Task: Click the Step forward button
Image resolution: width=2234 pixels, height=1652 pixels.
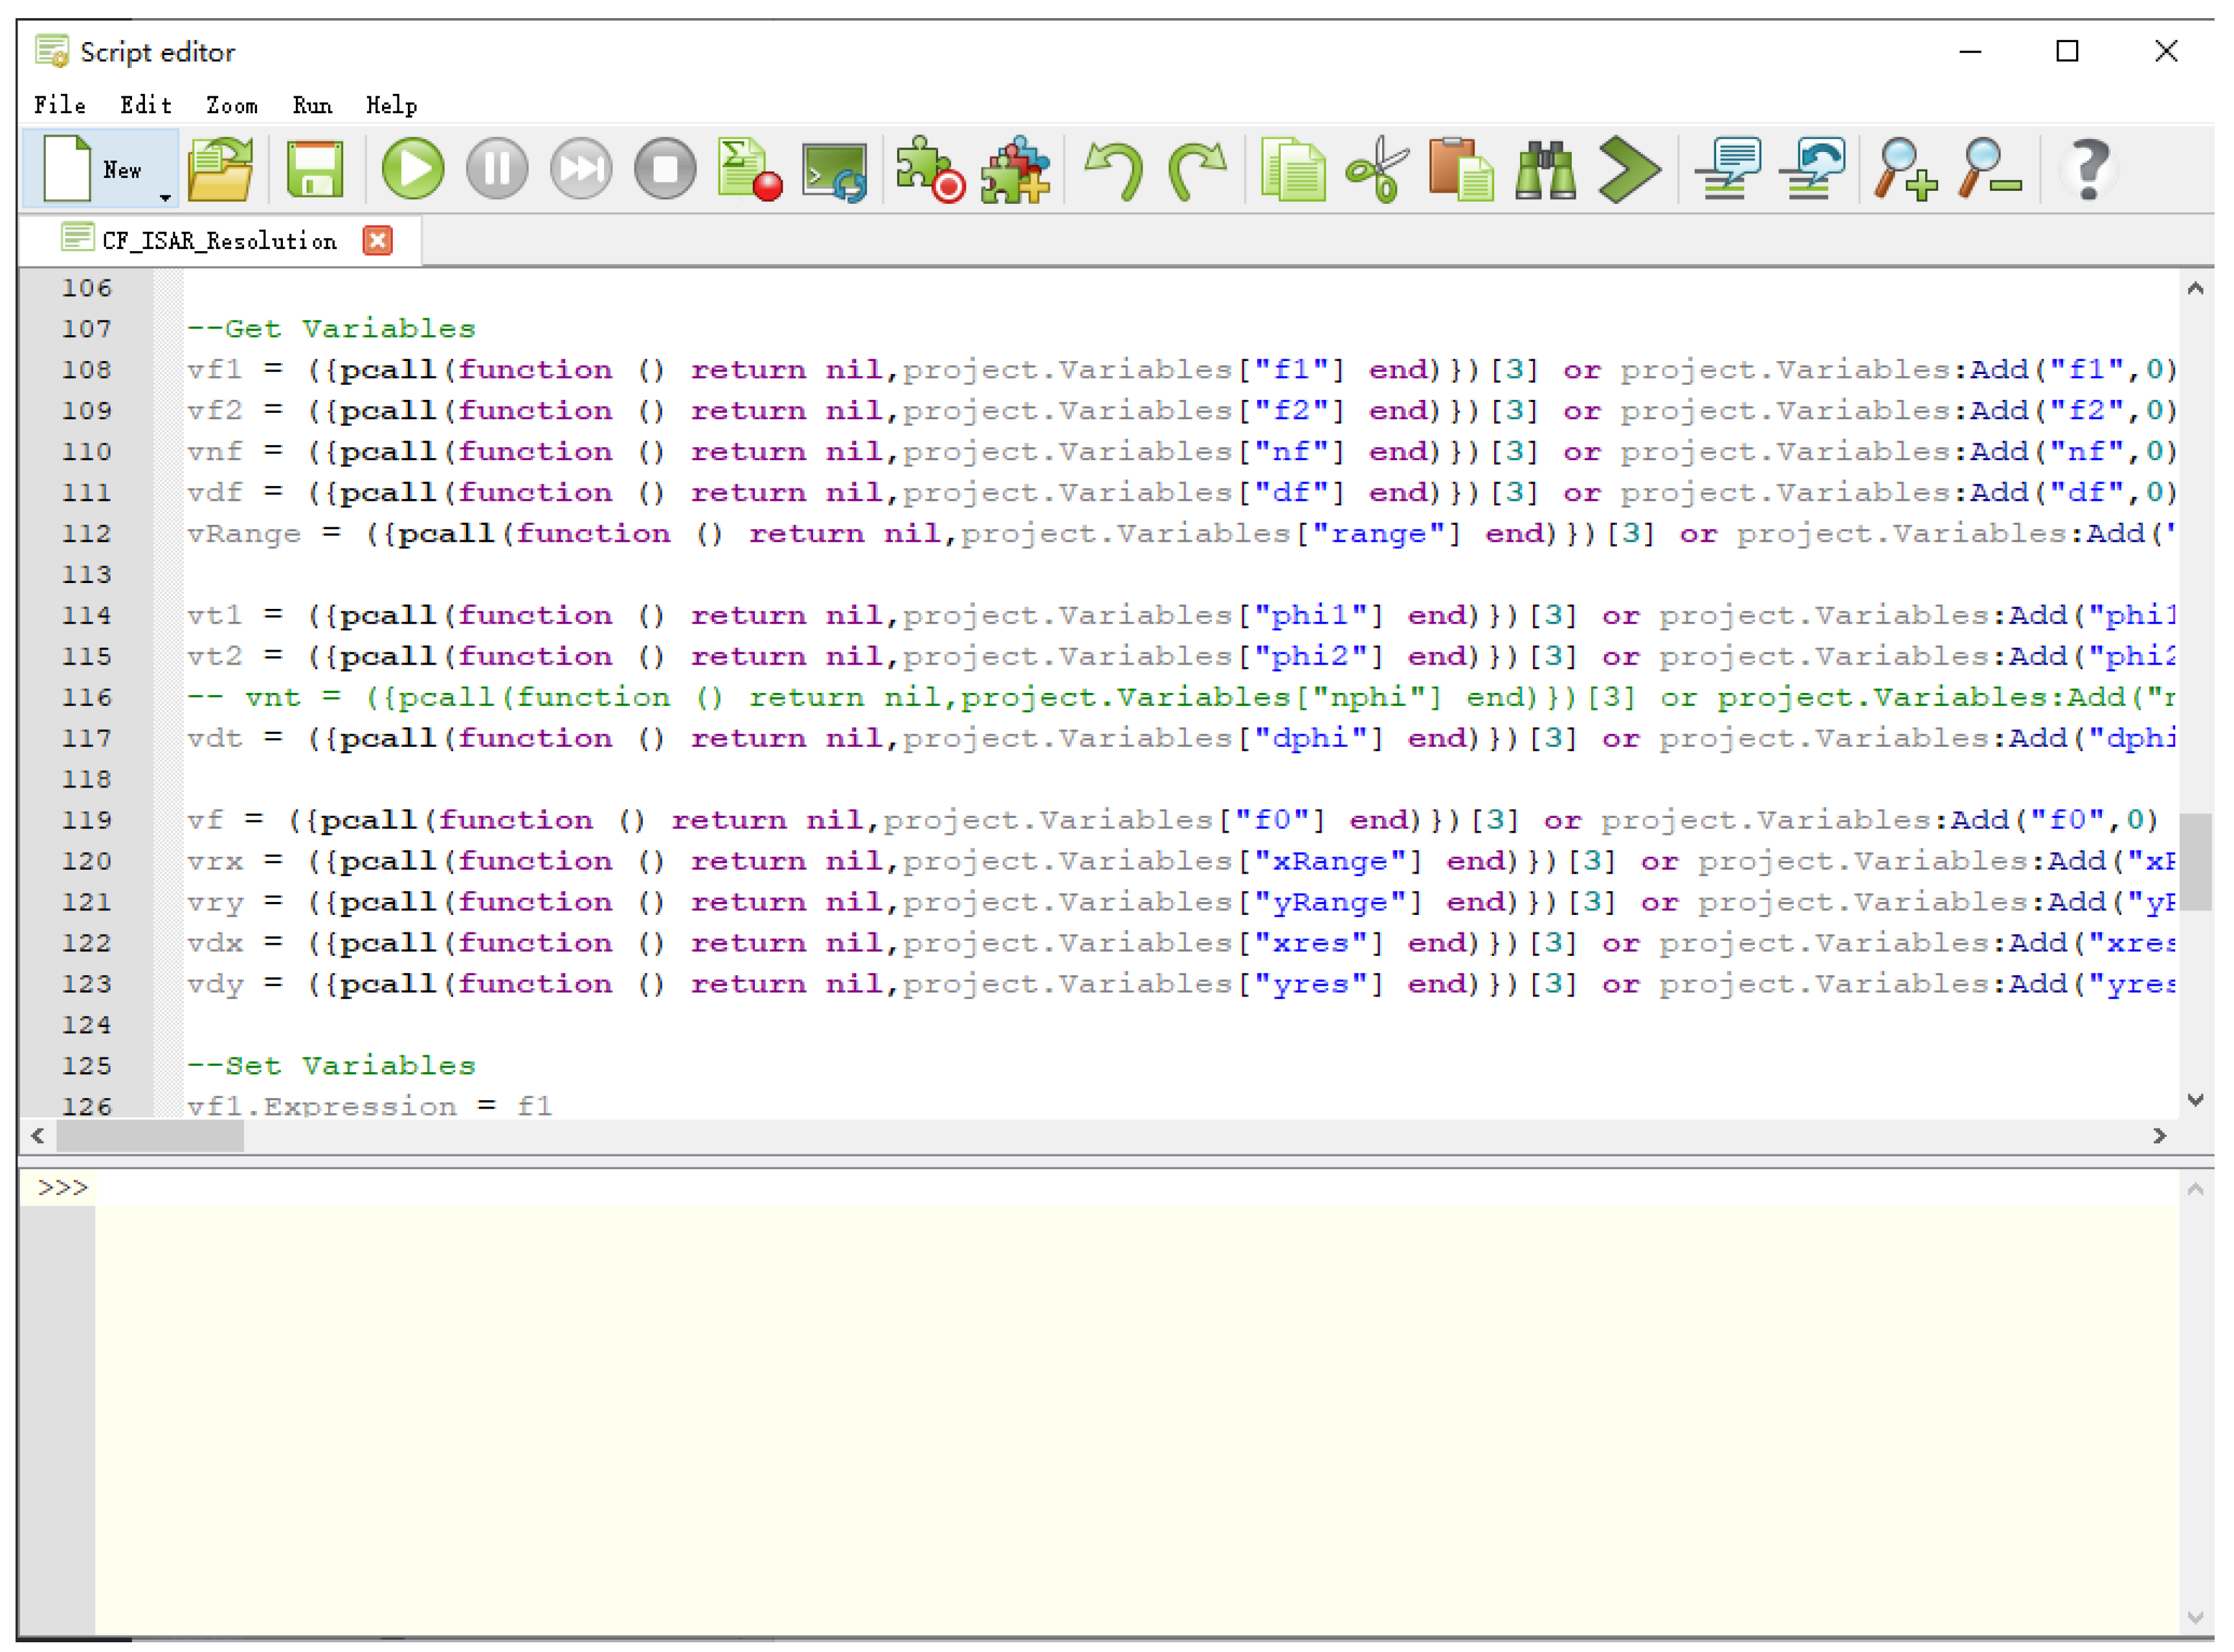Action: pos(580,169)
